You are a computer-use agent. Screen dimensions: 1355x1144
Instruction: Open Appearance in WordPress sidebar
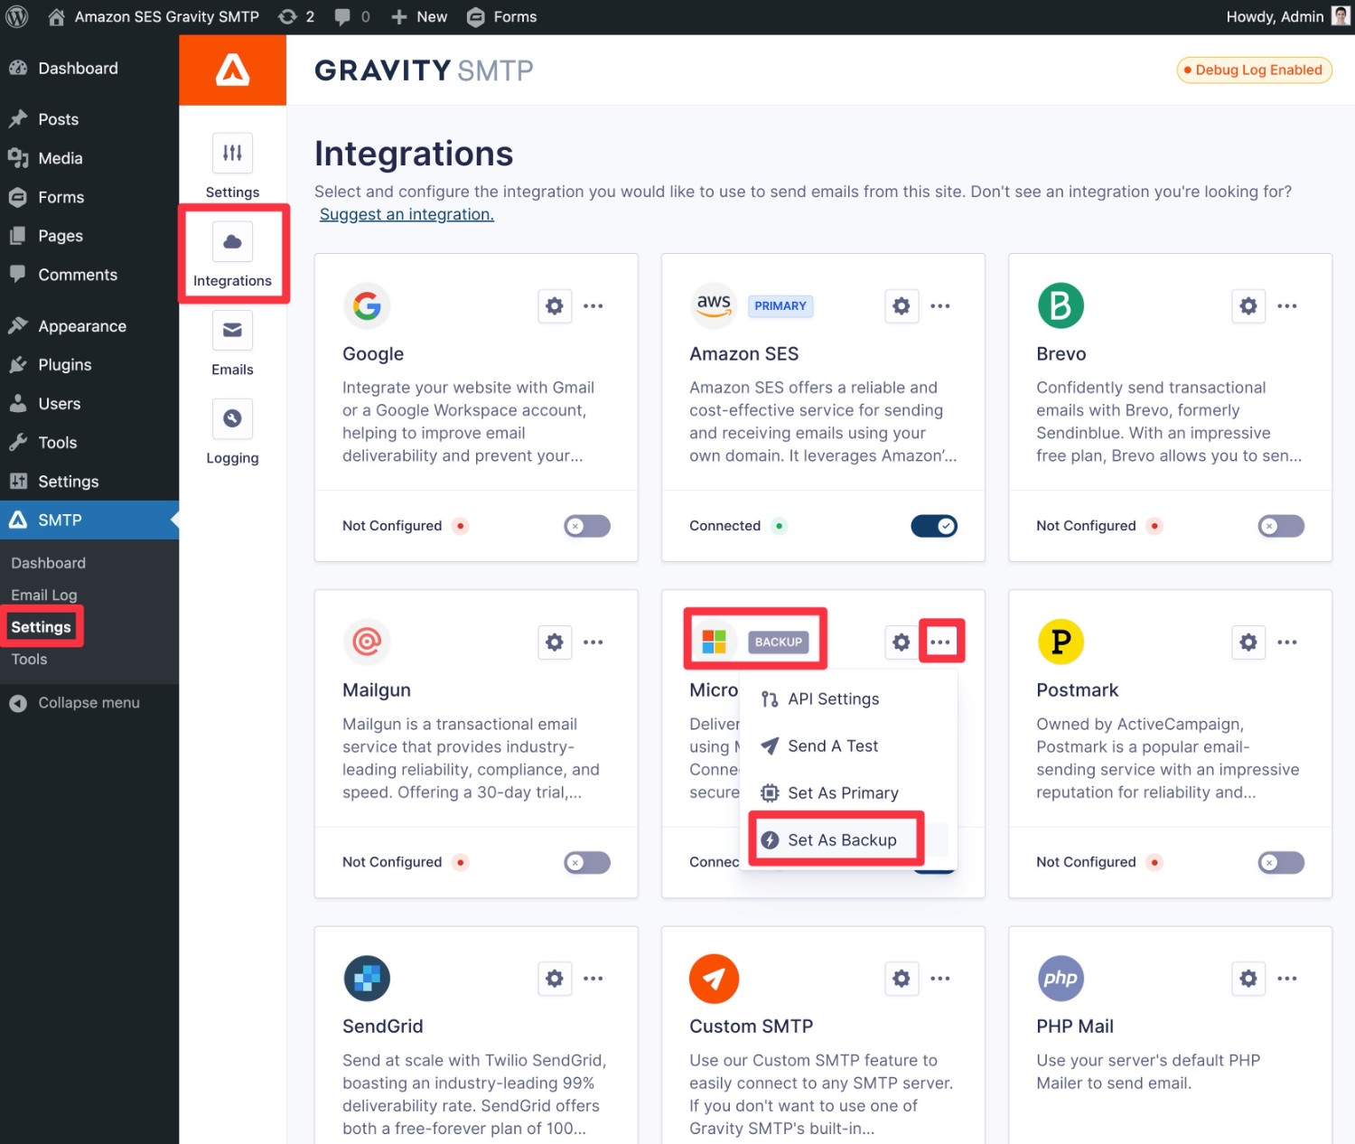89,326
